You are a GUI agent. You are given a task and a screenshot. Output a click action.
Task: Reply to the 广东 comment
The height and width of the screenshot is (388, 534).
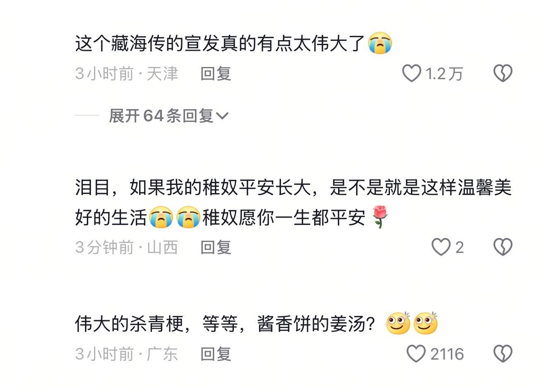[x=216, y=354]
